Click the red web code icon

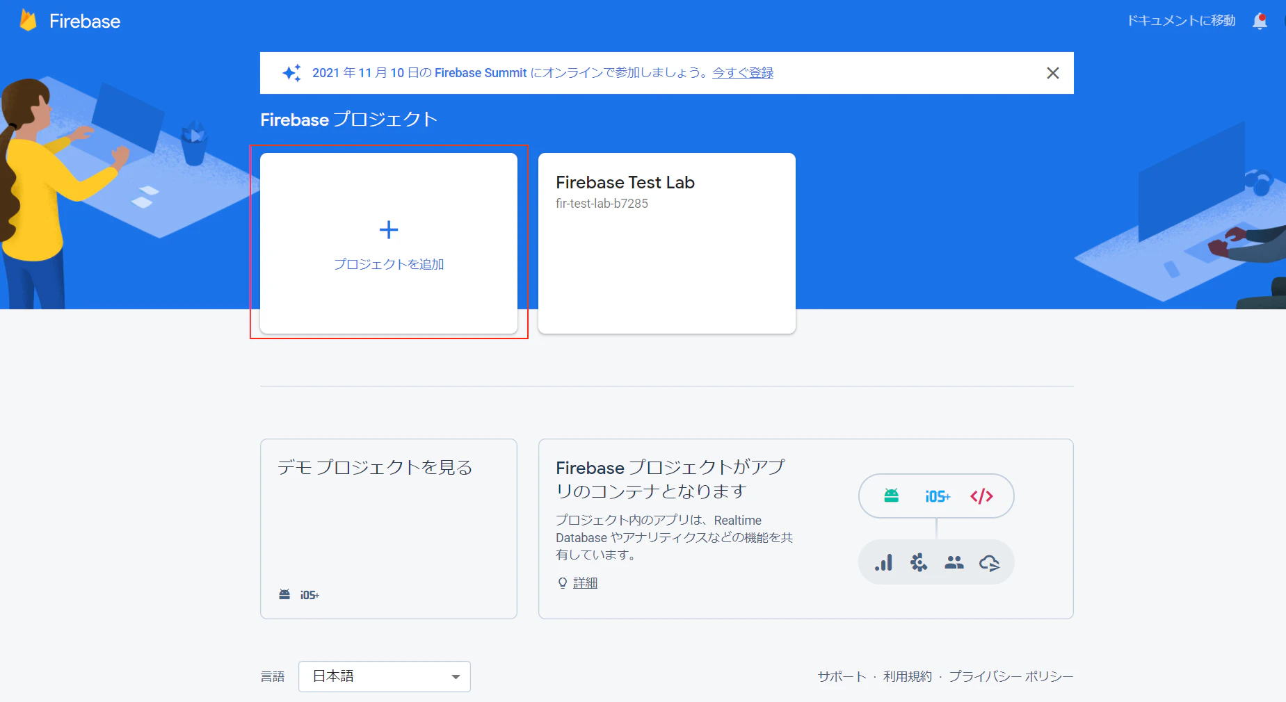pyautogui.click(x=981, y=496)
